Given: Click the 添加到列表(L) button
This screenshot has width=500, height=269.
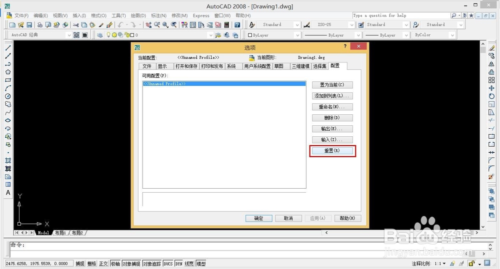Looking at the screenshot, I should coord(332,96).
